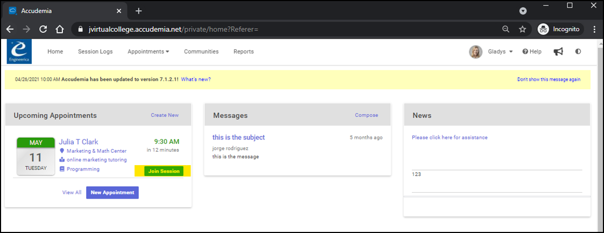Viewport: 604px width, 233px height.
Task: Click the lock icon in address bar
Action: (x=80, y=29)
